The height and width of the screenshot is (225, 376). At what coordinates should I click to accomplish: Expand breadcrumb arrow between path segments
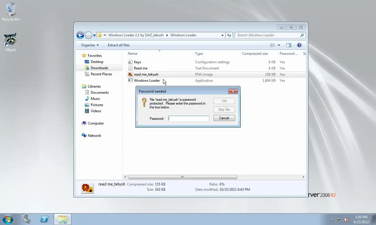(167, 35)
